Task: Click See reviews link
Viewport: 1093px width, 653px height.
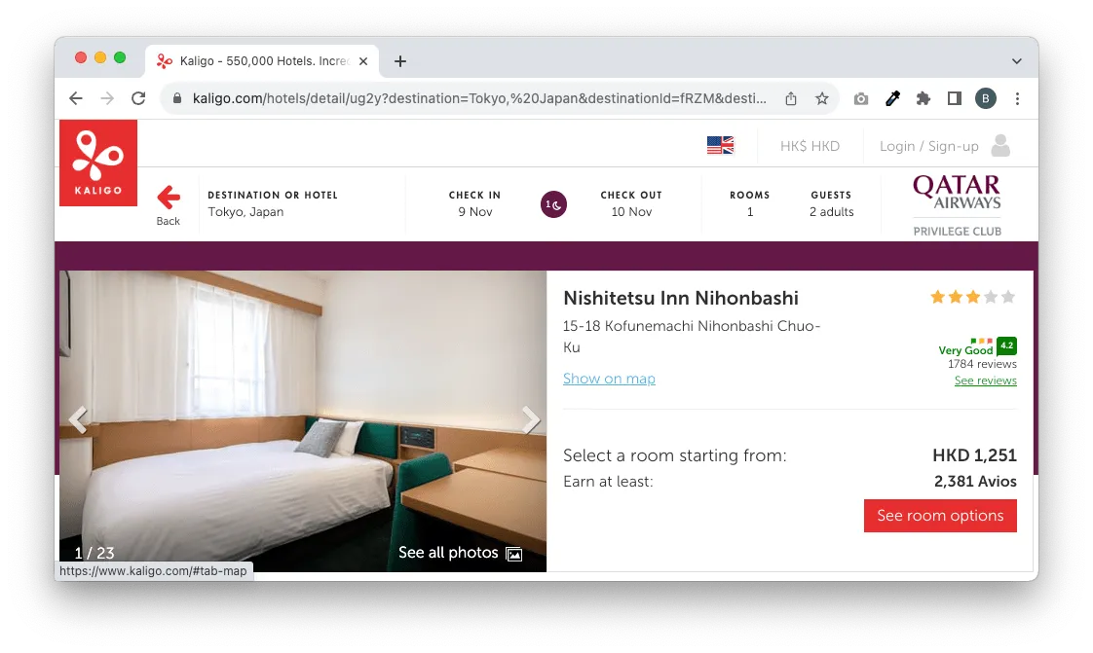Action: tap(985, 381)
